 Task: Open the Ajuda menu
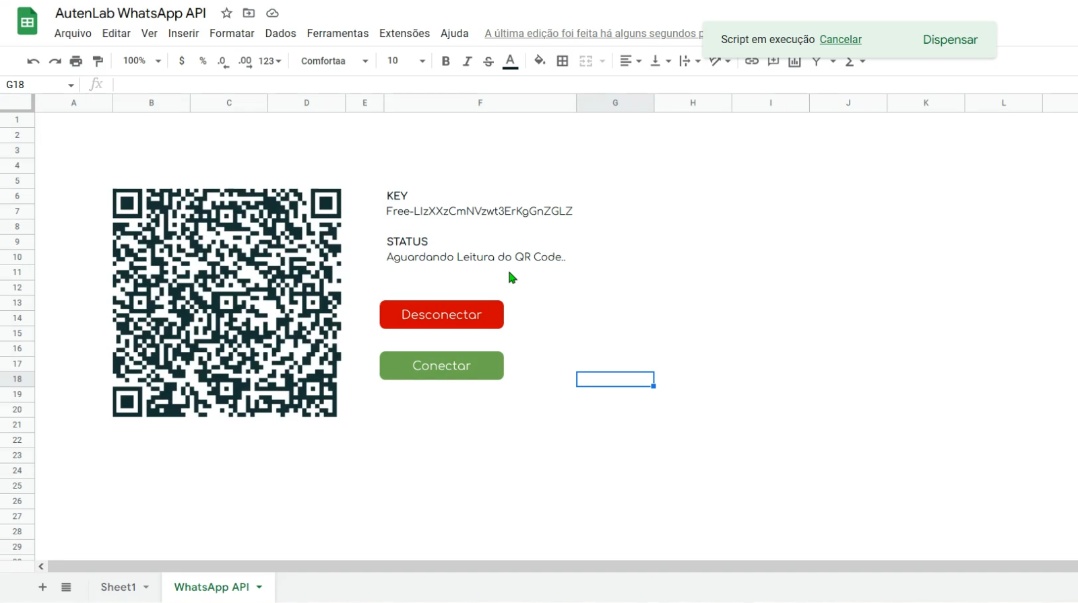tap(455, 33)
